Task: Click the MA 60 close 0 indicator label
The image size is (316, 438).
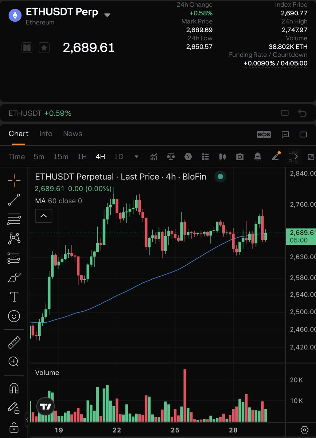Action: (58, 201)
